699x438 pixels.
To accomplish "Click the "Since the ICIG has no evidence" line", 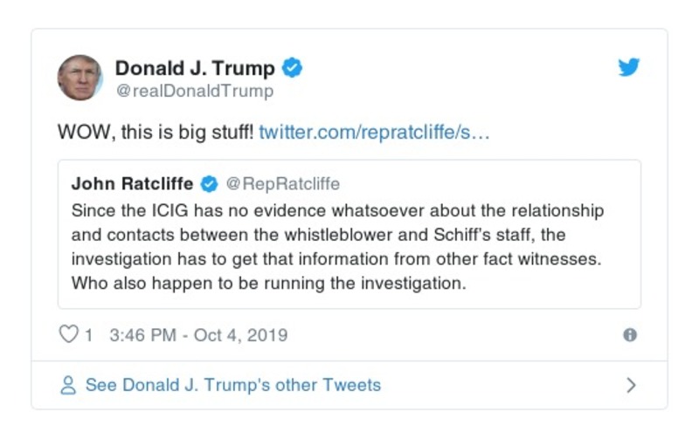I will coord(337,211).
